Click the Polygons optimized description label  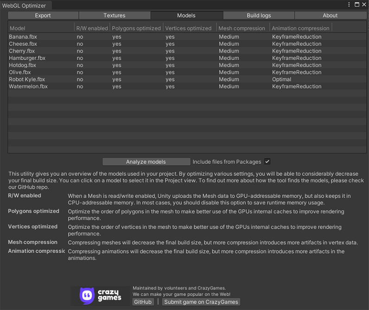34,211
